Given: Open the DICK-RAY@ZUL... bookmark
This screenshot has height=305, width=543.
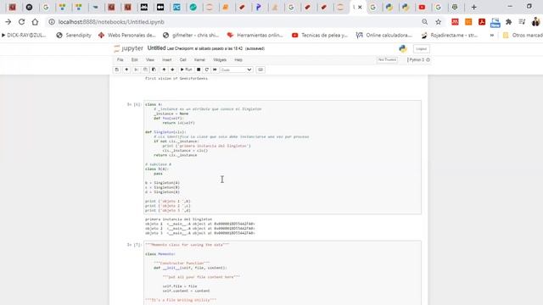Looking at the screenshot, I should [24, 36].
